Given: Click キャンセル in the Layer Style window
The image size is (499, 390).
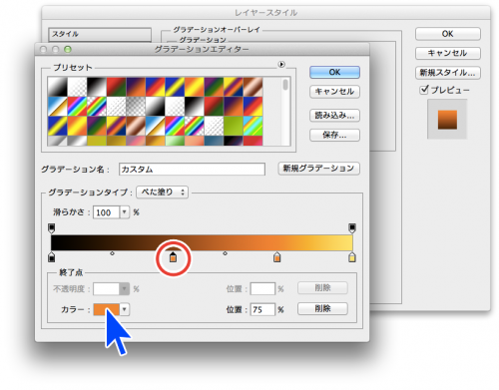Looking at the screenshot, I should coord(448,53).
